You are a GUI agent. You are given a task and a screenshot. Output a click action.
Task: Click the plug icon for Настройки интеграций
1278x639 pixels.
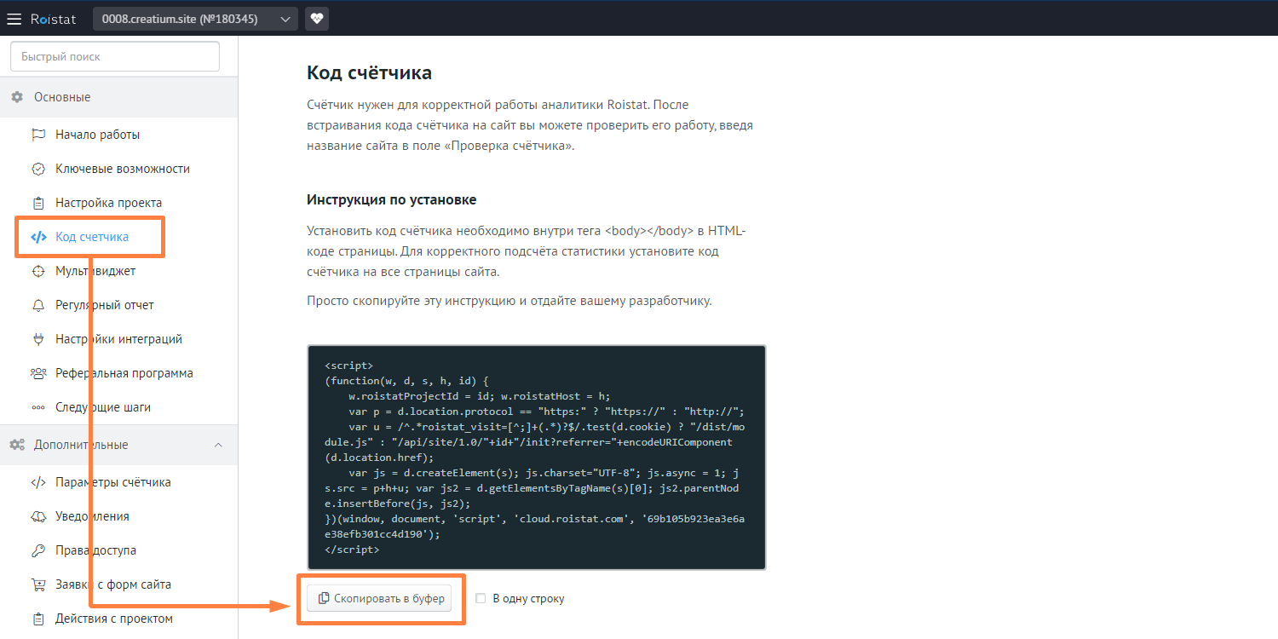click(38, 339)
